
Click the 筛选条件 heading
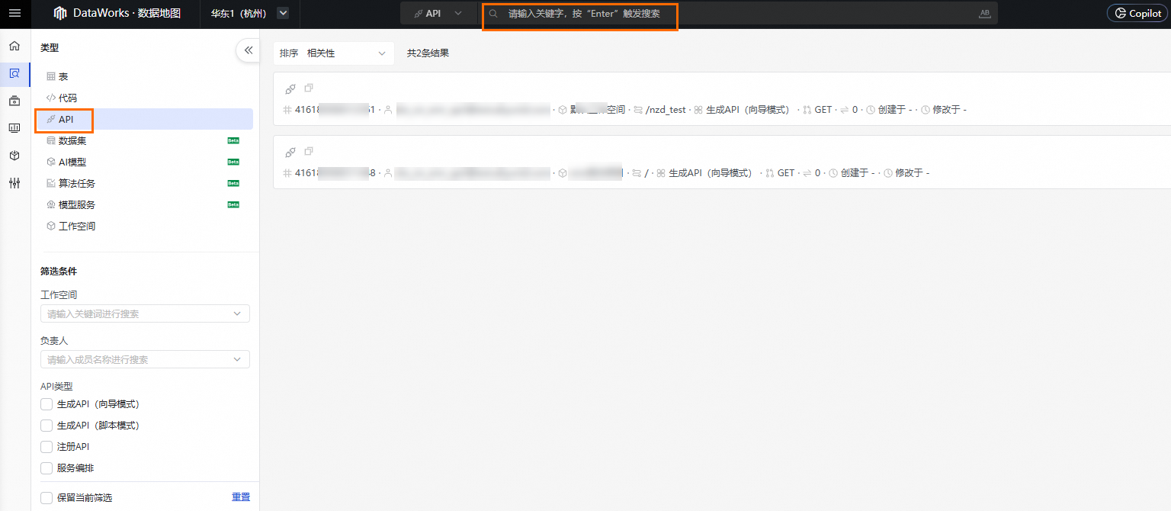point(59,272)
